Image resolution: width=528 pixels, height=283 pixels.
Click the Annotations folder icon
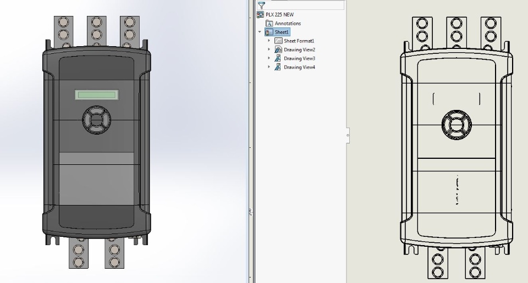pyautogui.click(x=269, y=23)
